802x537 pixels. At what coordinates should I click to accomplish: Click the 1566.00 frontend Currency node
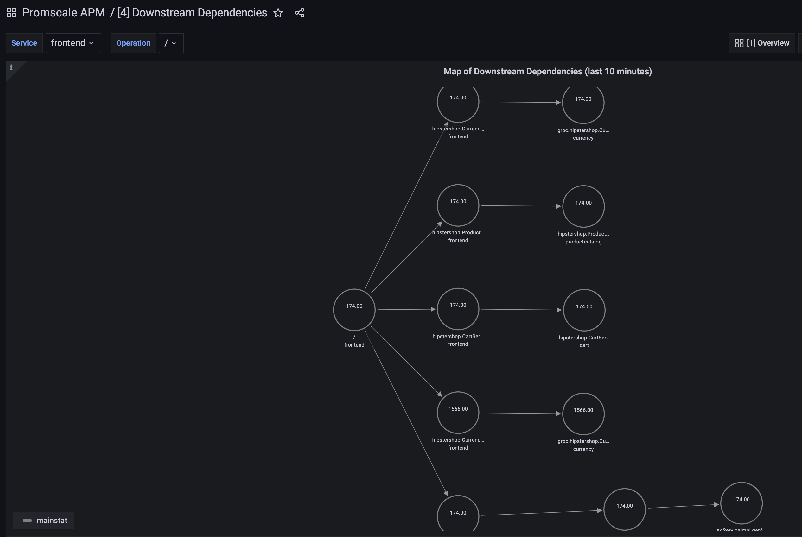click(458, 412)
